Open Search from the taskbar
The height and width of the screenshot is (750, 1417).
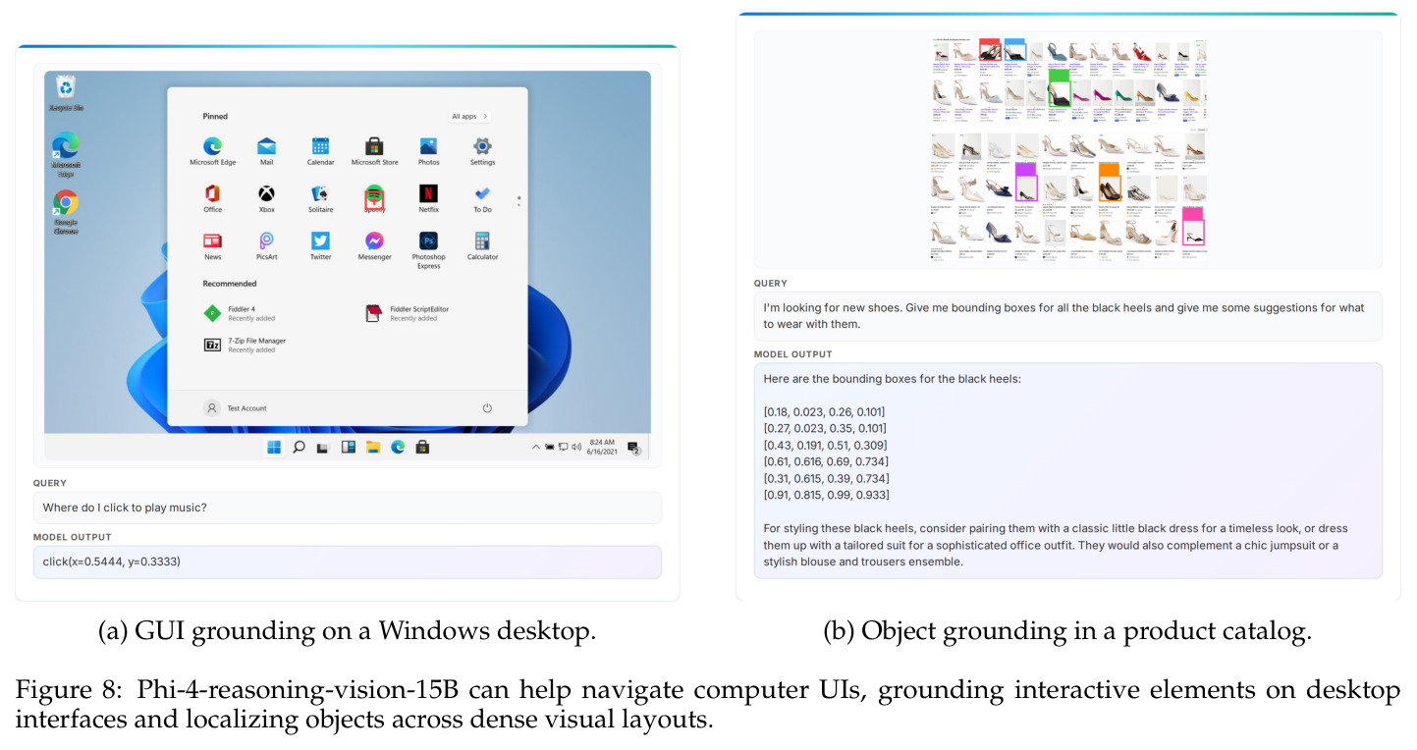coord(299,447)
